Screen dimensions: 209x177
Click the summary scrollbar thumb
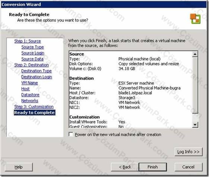(195, 85)
